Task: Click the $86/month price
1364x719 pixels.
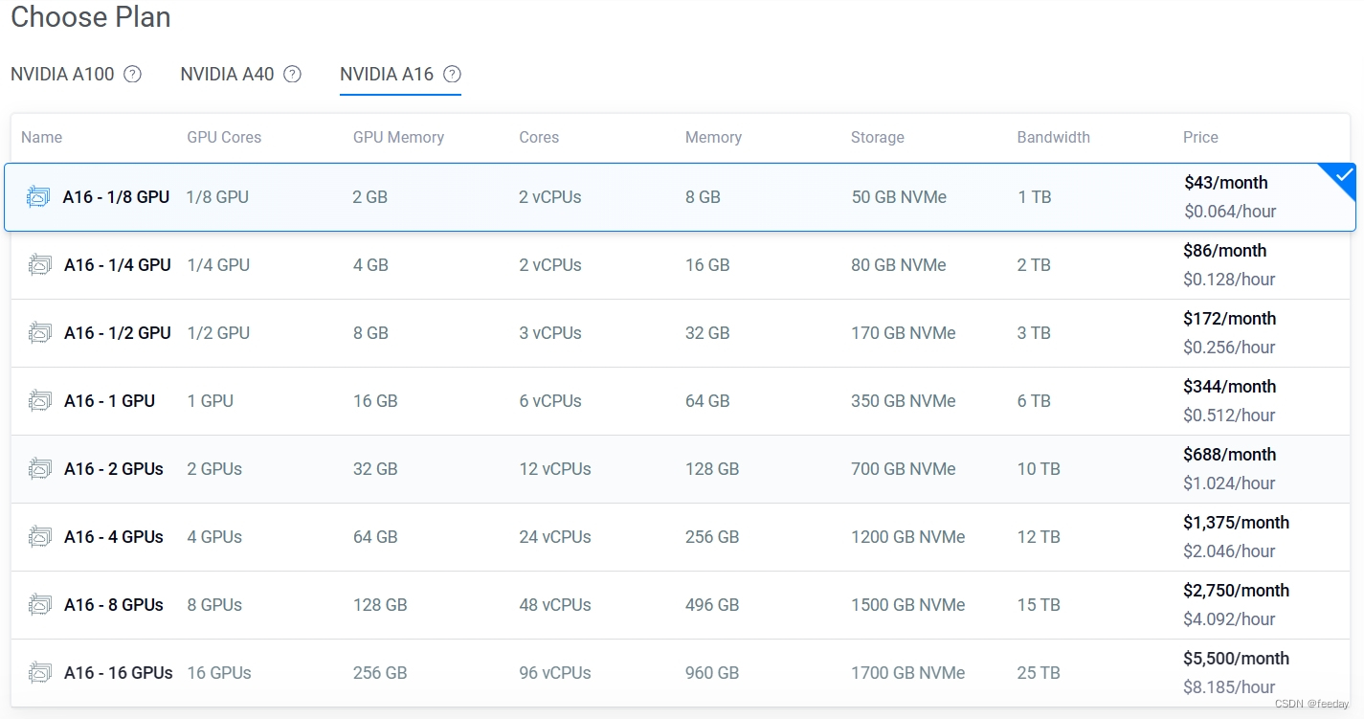Action: pos(1225,251)
